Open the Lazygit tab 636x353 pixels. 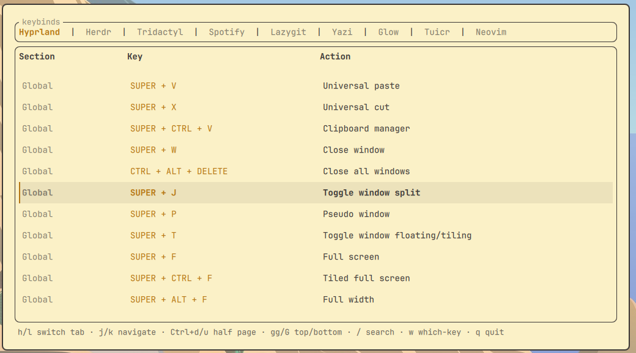(x=289, y=32)
